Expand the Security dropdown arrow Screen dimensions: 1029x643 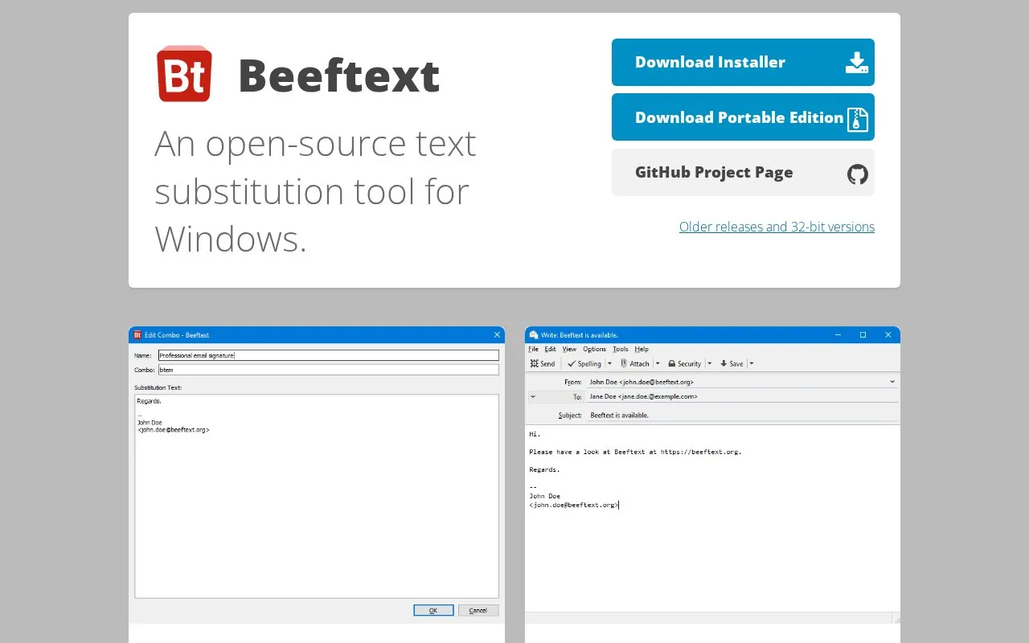pyautogui.click(x=709, y=363)
